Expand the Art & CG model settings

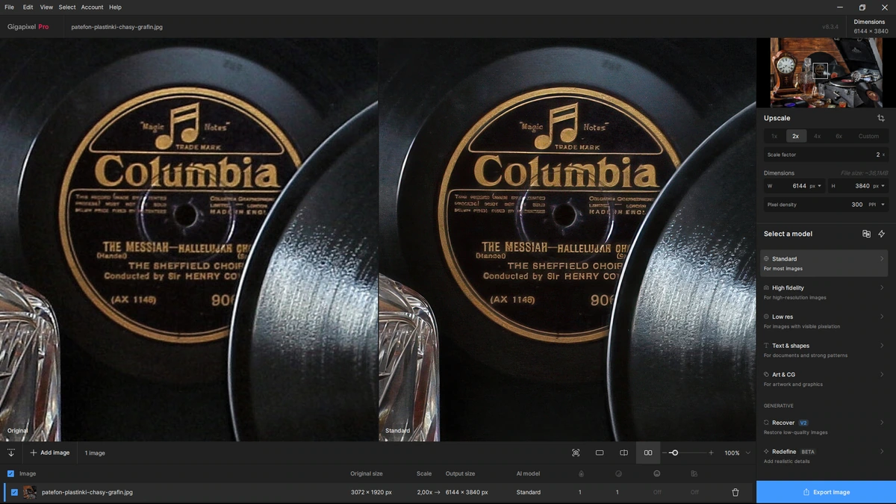pyautogui.click(x=882, y=375)
